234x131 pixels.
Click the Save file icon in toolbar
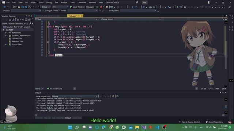23,7
